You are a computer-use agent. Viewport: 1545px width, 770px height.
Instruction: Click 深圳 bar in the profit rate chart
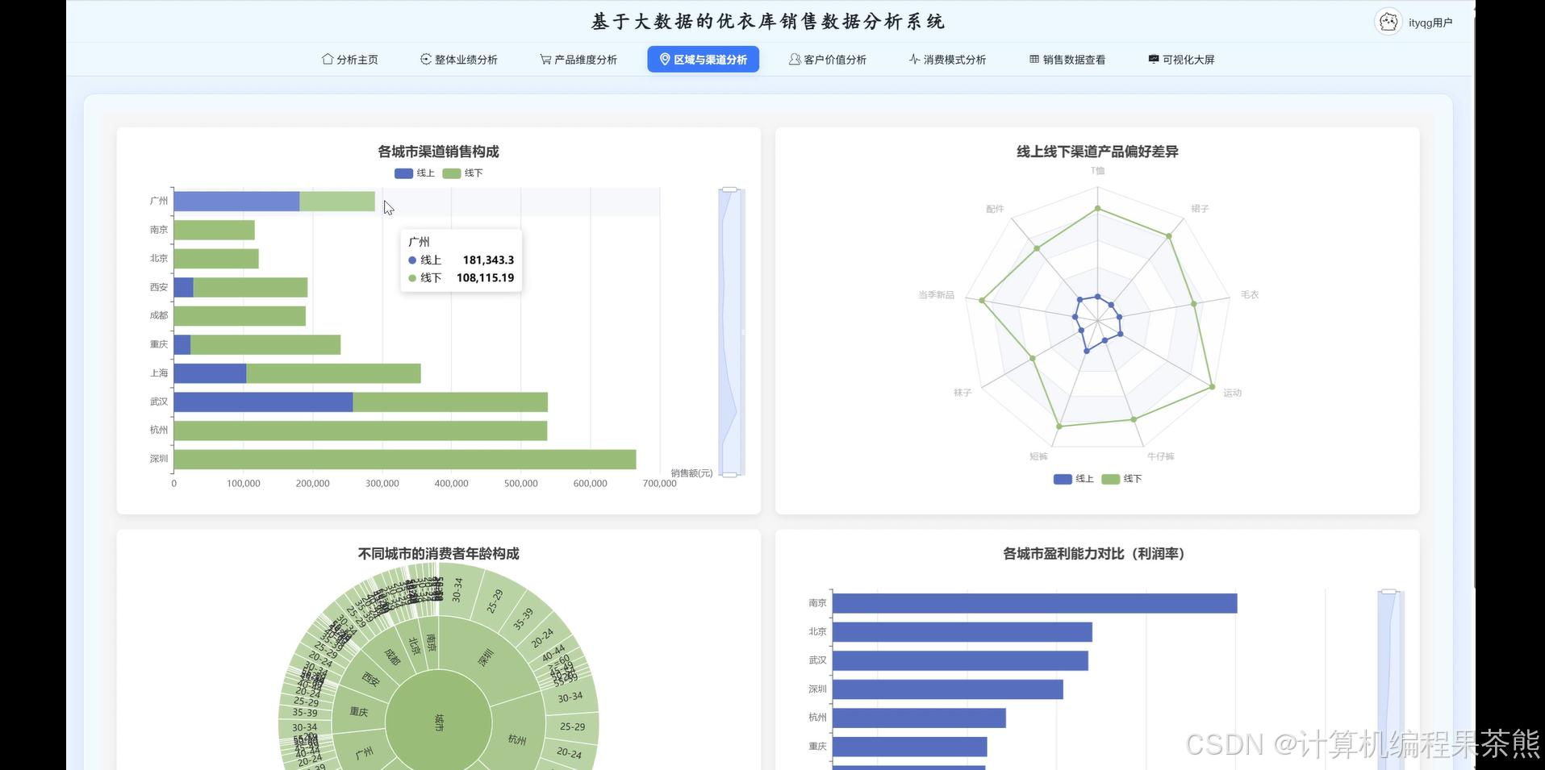pos(947,689)
